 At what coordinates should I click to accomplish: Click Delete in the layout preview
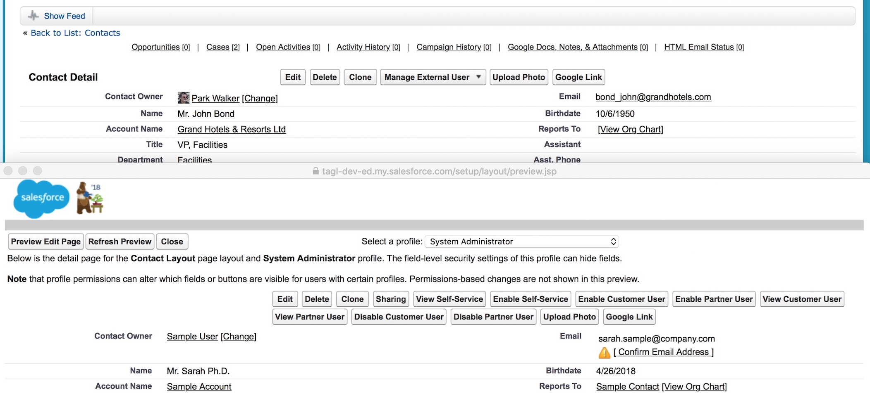[x=317, y=299]
